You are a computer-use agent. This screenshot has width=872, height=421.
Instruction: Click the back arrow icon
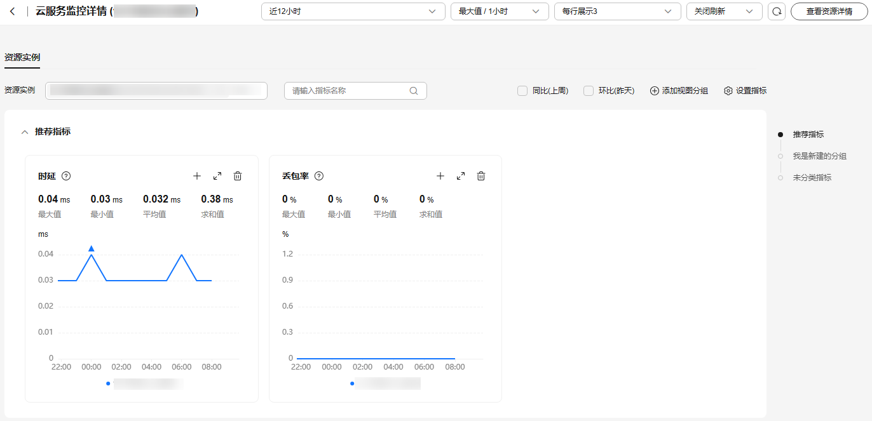coord(13,11)
